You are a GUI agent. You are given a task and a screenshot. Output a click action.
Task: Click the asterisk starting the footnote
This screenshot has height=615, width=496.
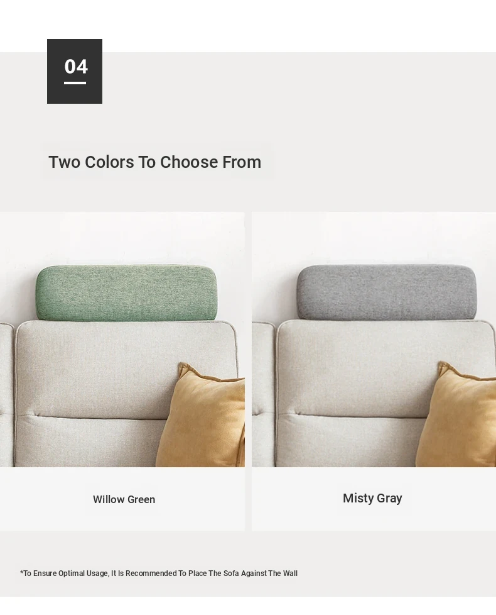[x=21, y=572]
